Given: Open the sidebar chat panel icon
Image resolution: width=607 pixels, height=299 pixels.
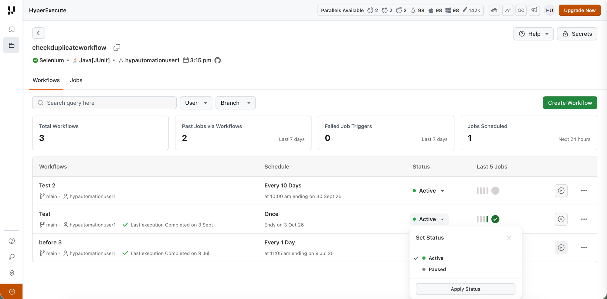Looking at the screenshot, I should pos(12,29).
